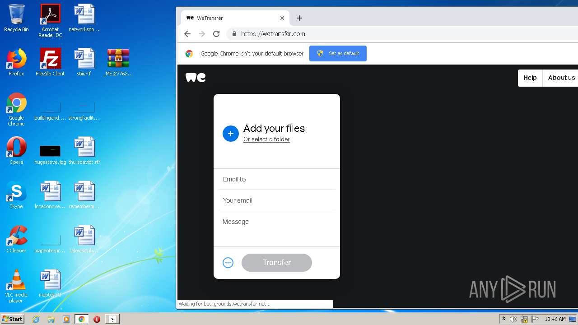578x325 pixels.
Task: Click the blue plus add-files icon
Action: 230,134
